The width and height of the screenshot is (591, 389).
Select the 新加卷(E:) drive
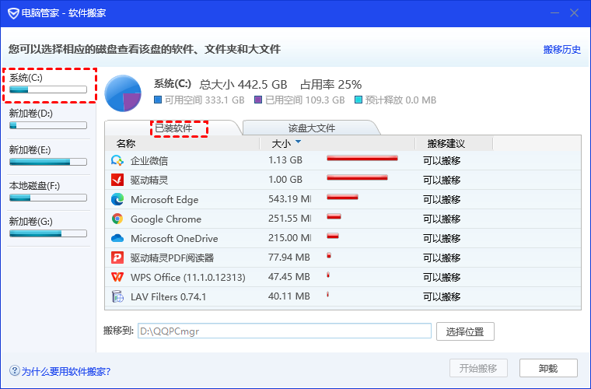[49, 157]
